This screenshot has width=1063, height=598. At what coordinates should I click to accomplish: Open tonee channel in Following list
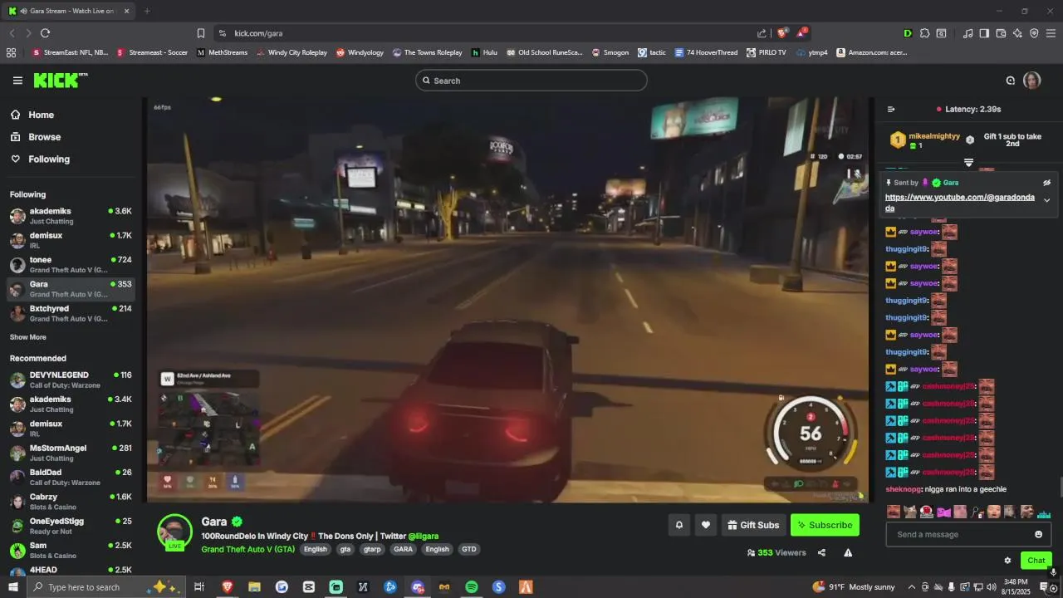tap(71, 264)
